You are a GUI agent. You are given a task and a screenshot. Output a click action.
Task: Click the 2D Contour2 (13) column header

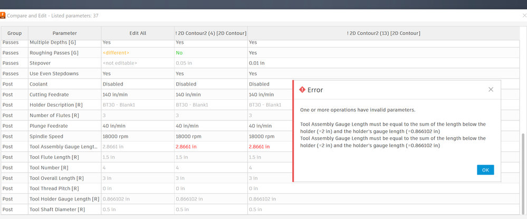384,33
